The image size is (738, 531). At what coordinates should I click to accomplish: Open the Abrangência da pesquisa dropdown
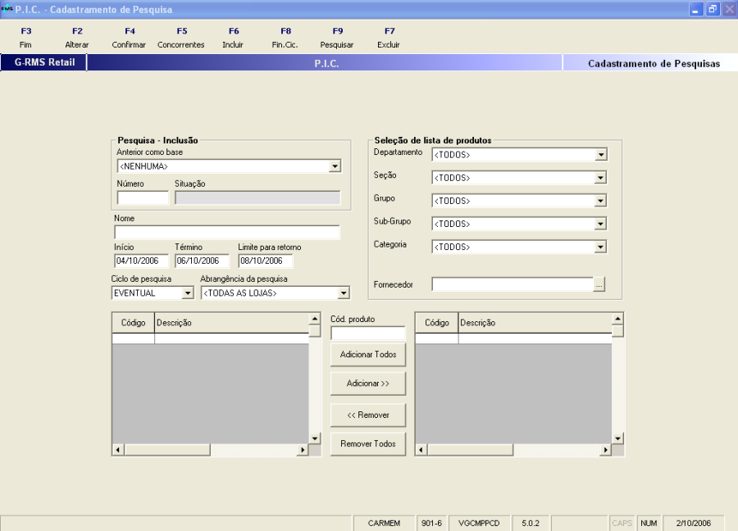[x=344, y=293]
